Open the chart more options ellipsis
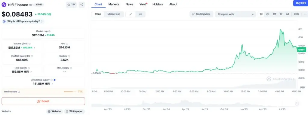The height and width of the screenshot is (115, 308). 305,14
